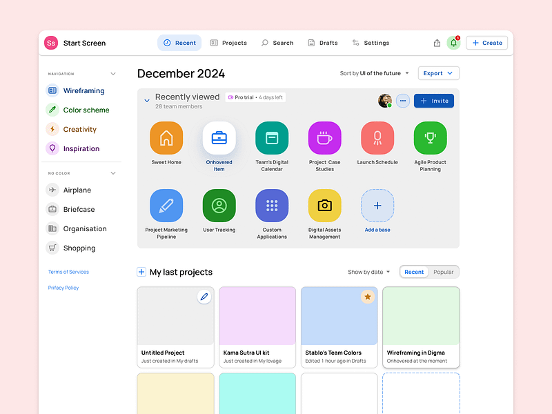Select Color scheme in the sidebar
Viewport: 552px width, 414px height.
pos(78,110)
